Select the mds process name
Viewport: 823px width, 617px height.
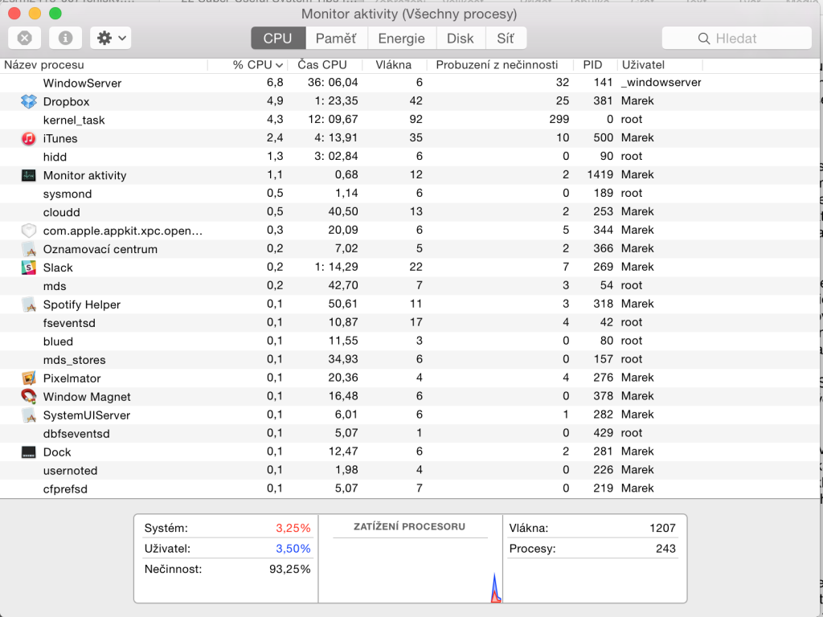[x=55, y=287]
